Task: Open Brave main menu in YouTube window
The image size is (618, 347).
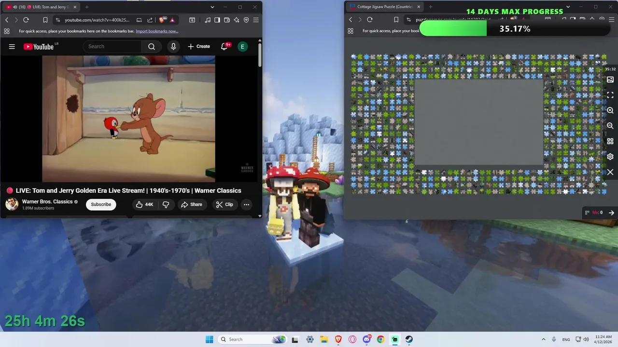Action: tap(256, 20)
